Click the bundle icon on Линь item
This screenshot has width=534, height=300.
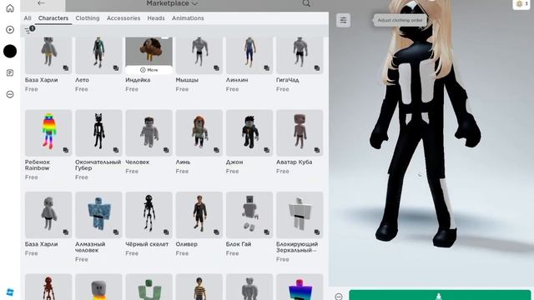216,150
